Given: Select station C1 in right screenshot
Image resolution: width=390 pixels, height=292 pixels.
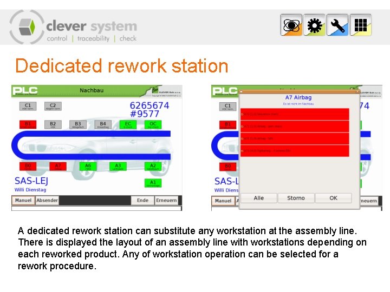Looking at the screenshot, I should pyautogui.click(x=227, y=107).
